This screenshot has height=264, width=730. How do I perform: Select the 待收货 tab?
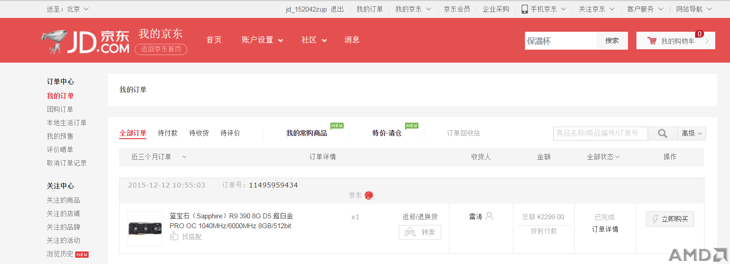tap(199, 133)
